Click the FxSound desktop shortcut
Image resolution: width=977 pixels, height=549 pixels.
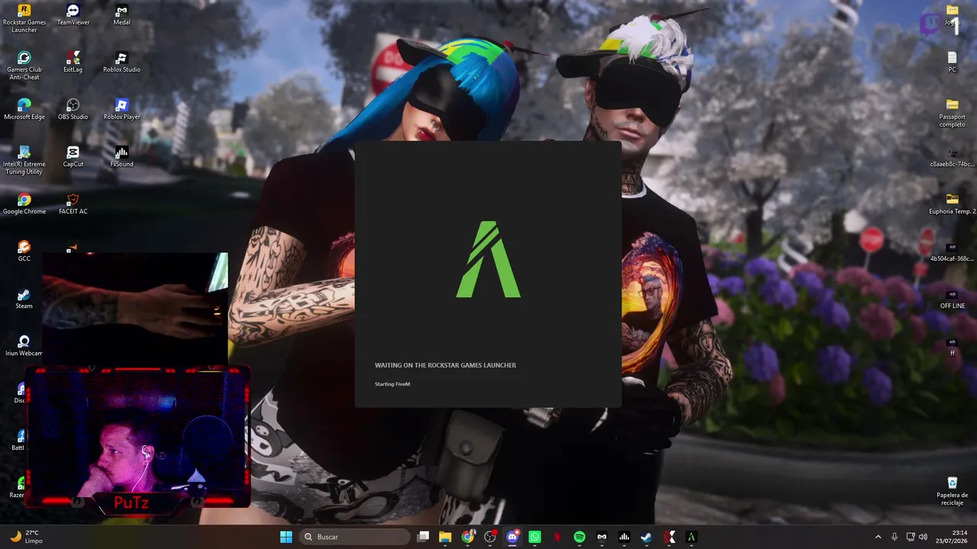point(121,156)
